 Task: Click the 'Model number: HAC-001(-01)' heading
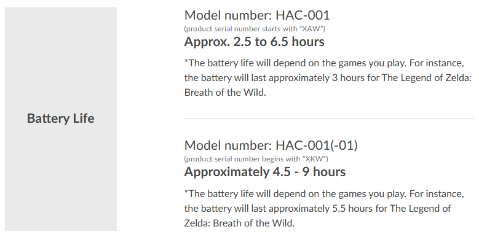271,145
